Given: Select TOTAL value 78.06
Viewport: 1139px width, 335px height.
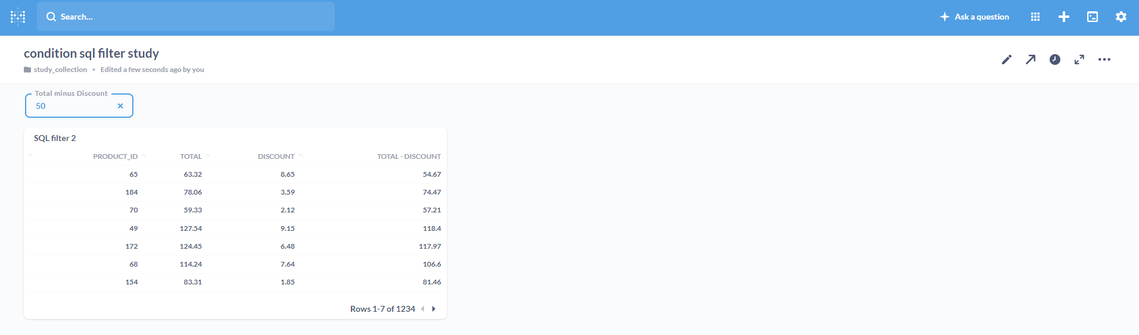Looking at the screenshot, I should tap(192, 192).
